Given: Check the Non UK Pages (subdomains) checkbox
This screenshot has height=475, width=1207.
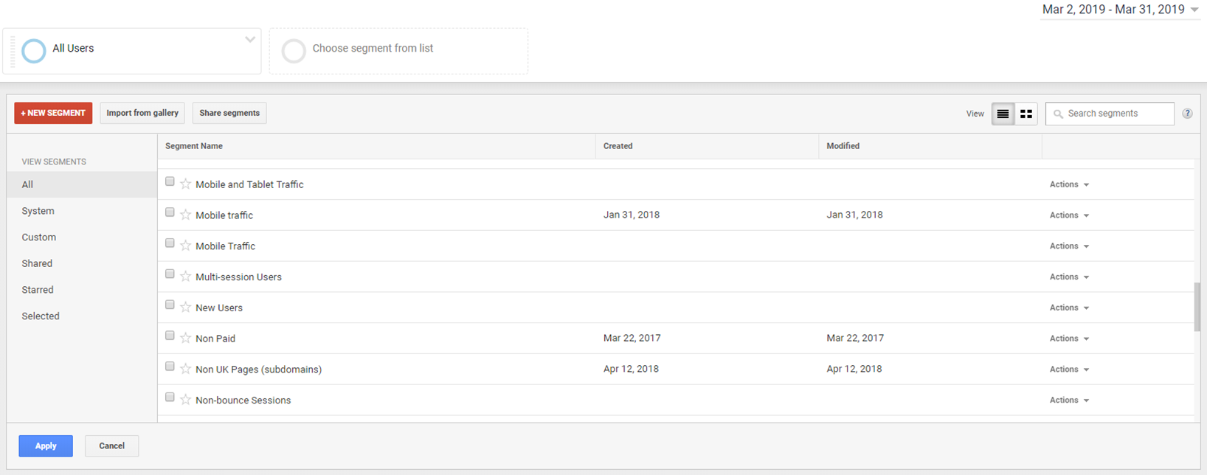Looking at the screenshot, I should [x=170, y=367].
